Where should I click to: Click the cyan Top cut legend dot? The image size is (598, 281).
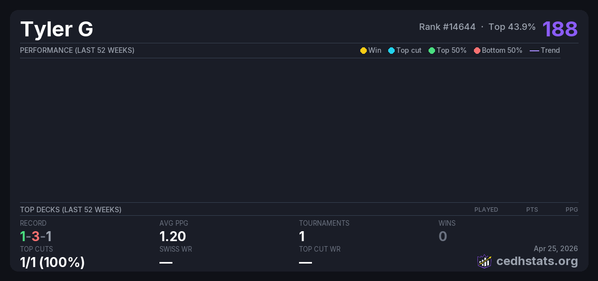click(391, 50)
